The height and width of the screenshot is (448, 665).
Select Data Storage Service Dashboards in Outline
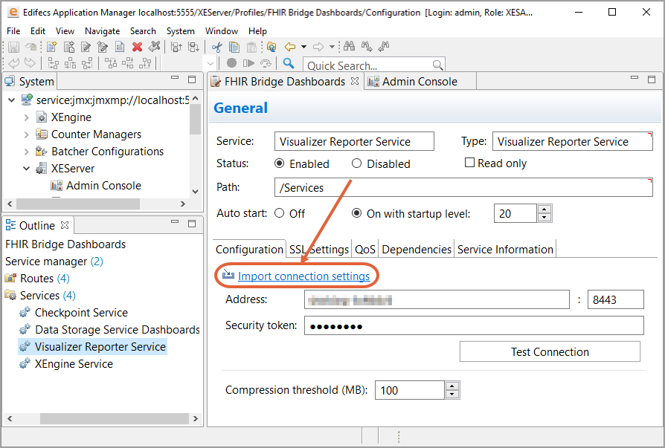click(117, 329)
